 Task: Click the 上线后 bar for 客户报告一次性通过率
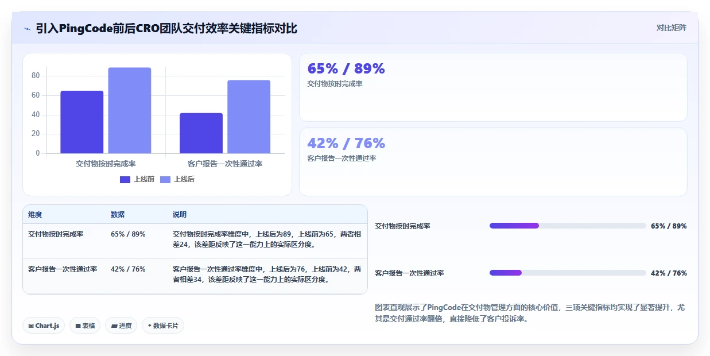249,117
